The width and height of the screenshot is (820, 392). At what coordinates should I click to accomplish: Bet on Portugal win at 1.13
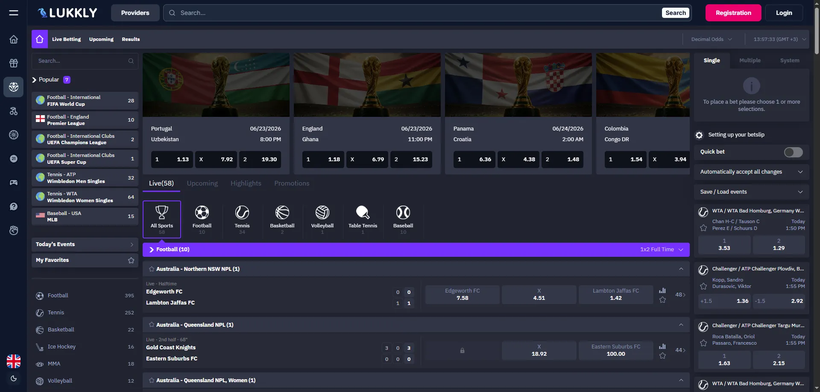[x=172, y=160]
